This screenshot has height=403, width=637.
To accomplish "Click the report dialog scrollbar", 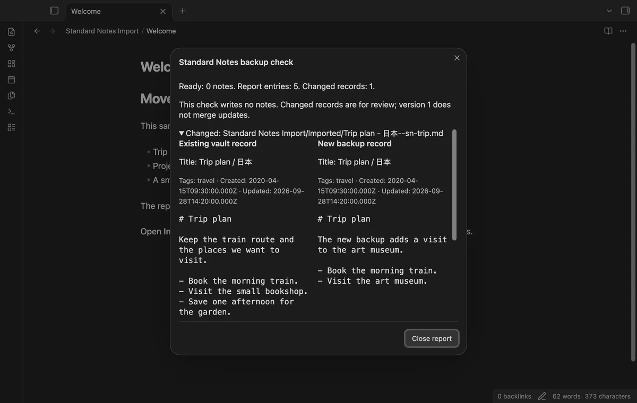I will pos(454,185).
